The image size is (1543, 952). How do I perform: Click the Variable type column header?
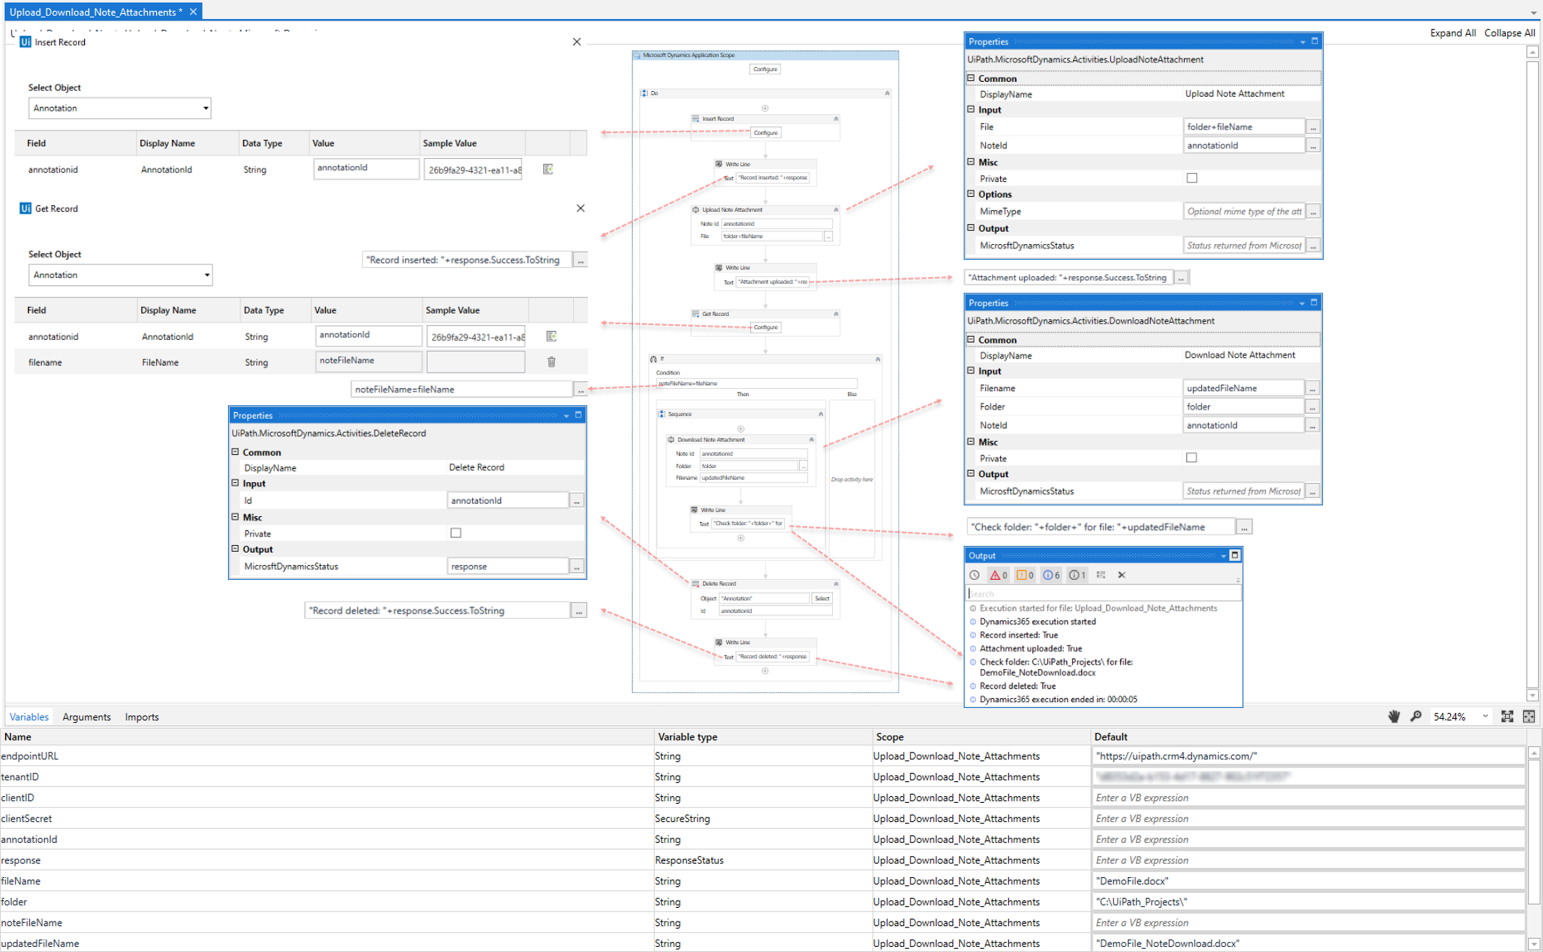tap(687, 737)
